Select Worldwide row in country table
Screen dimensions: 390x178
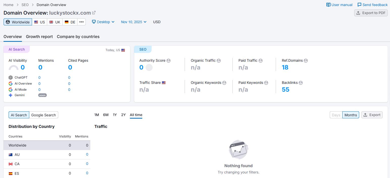click(47, 145)
